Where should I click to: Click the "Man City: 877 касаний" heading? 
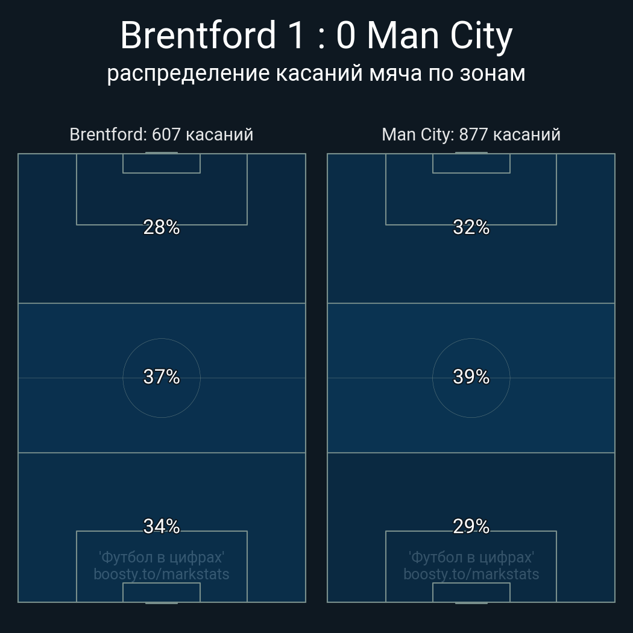pos(471,134)
